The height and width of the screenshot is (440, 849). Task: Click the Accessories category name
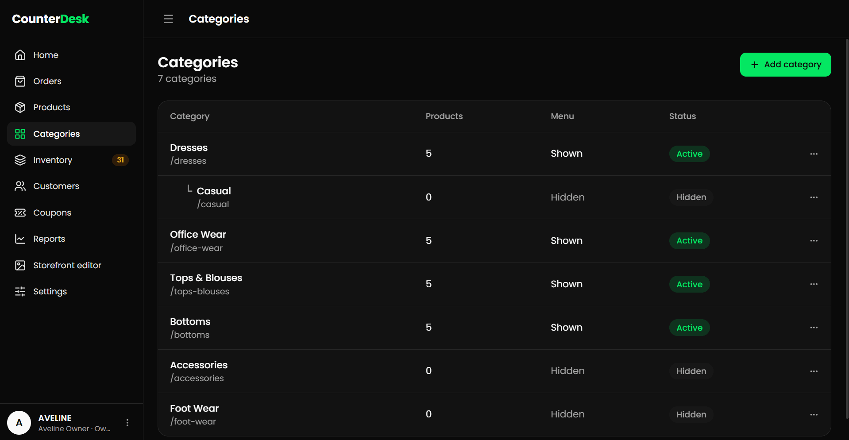199,365
